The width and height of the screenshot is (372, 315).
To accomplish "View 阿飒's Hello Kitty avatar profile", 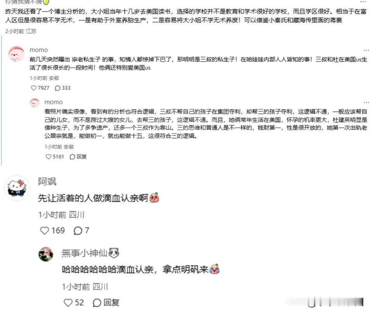I will coord(17,188).
